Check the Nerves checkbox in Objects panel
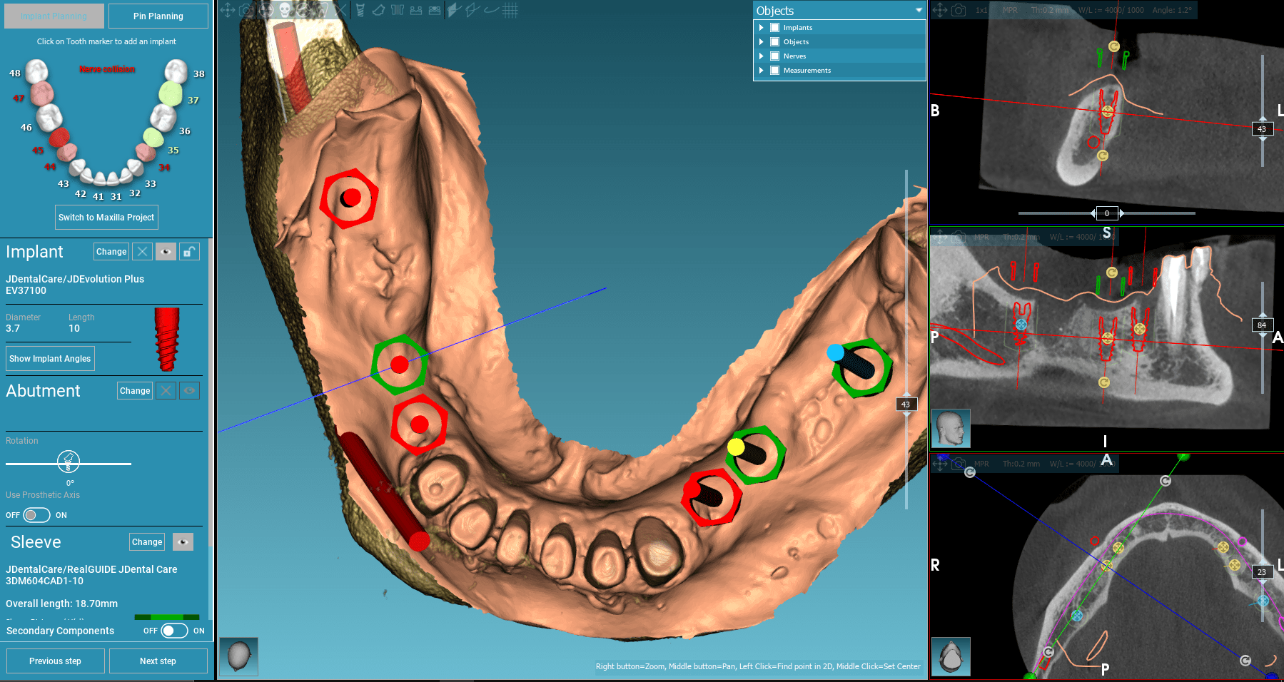 point(774,56)
